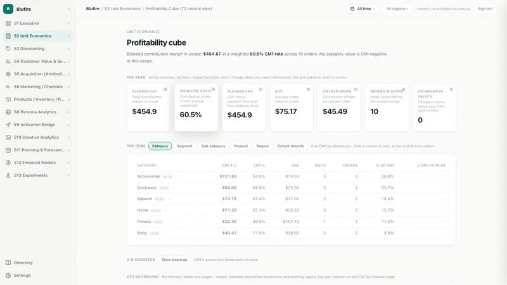Open the All regions dropdown
The image size is (507, 285).
(x=397, y=9)
